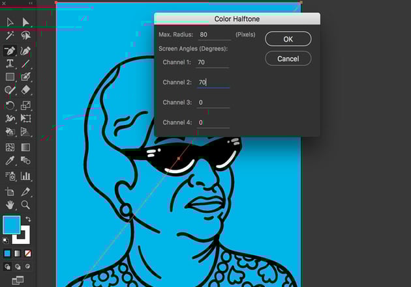Viewport: 411px width, 287px height.
Task: Enable Draw Normal mode
Action: (x=7, y=267)
